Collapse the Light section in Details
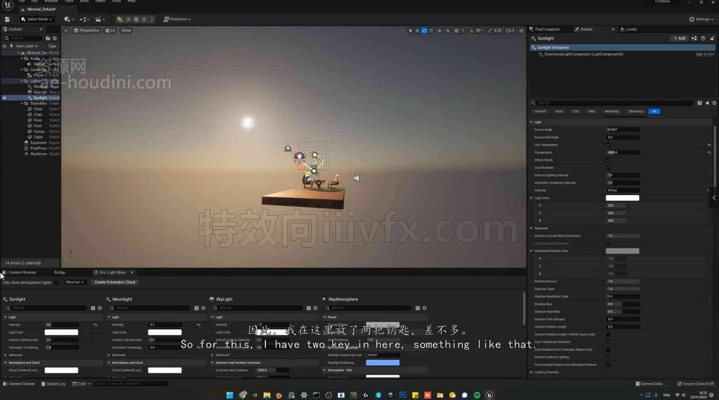Screen dimensions: 719x400 pyautogui.click(x=531, y=122)
